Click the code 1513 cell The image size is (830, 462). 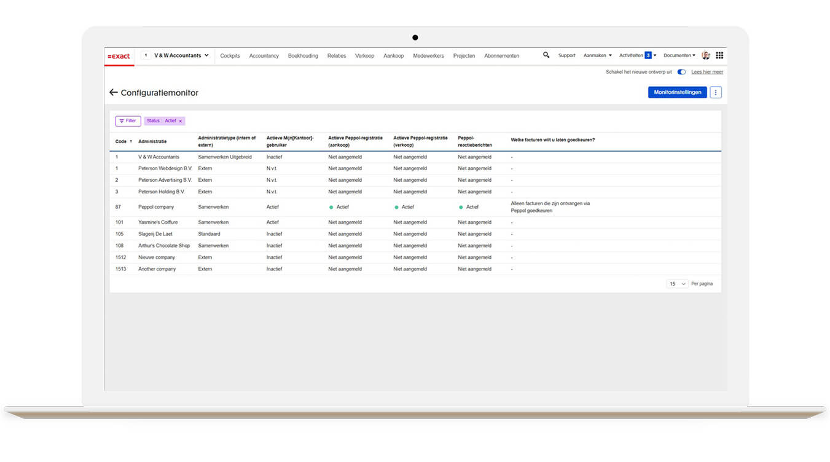pos(121,269)
